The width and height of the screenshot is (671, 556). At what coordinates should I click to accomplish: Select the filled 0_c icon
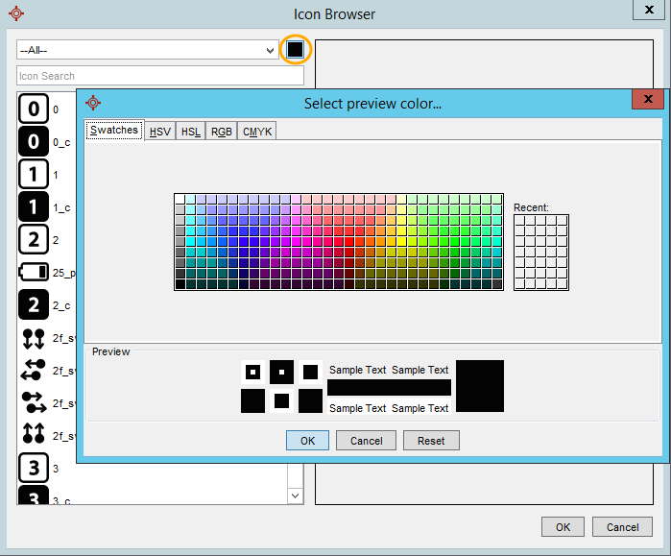tap(34, 142)
